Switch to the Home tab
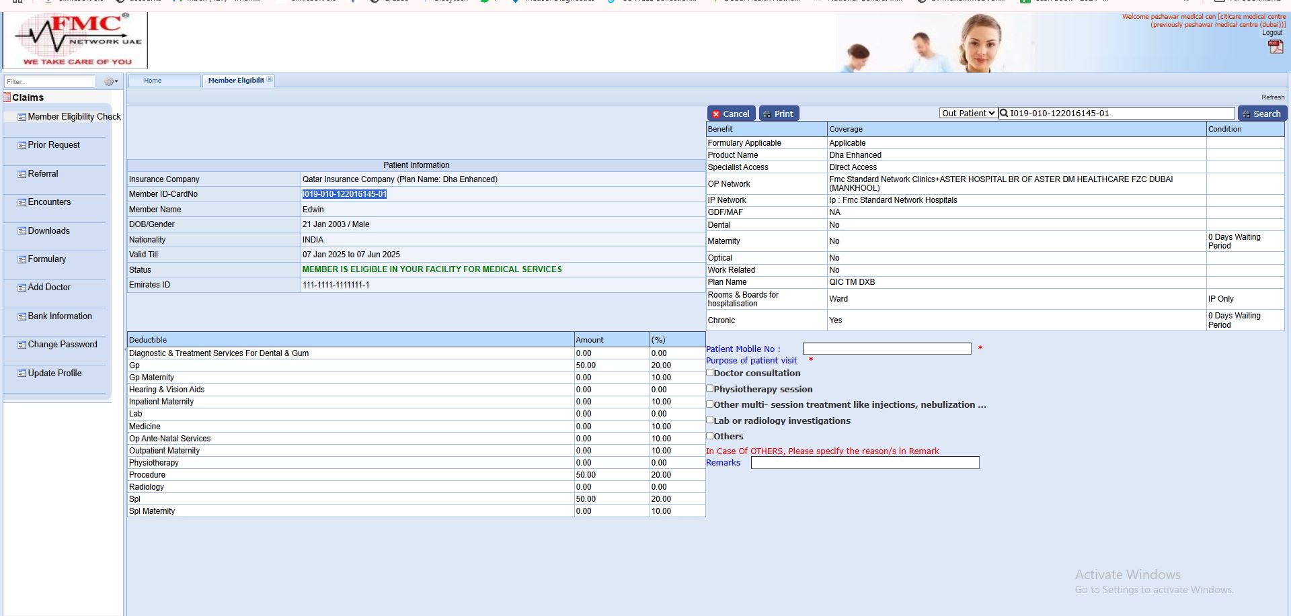 tap(153, 81)
